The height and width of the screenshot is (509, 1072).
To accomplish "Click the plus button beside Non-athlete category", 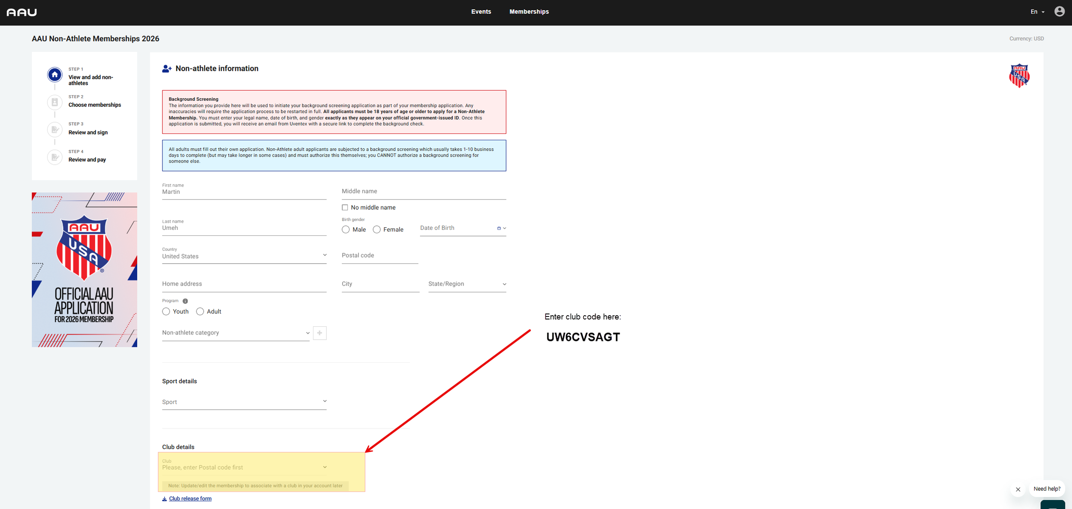I will coord(319,333).
